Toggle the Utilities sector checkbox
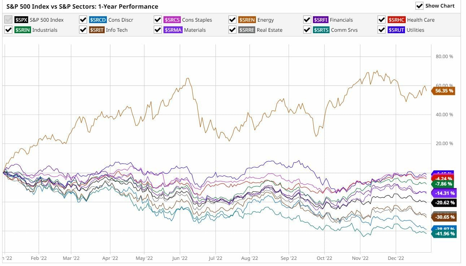Viewport: 466px width, 266px height. 382,30
